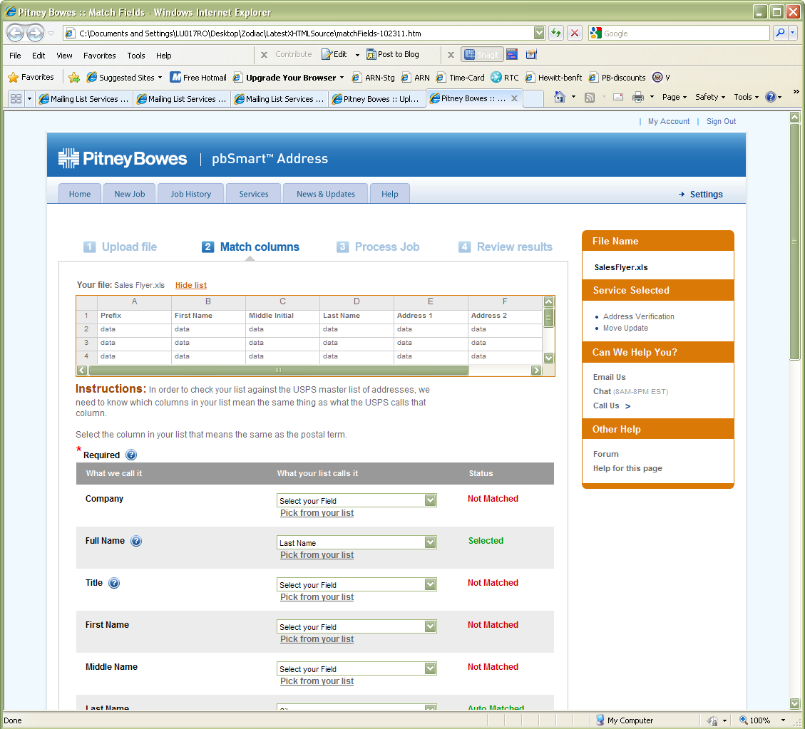805x729 pixels.
Task: Click Add to Favorites Bar star icon
Action: (x=74, y=78)
